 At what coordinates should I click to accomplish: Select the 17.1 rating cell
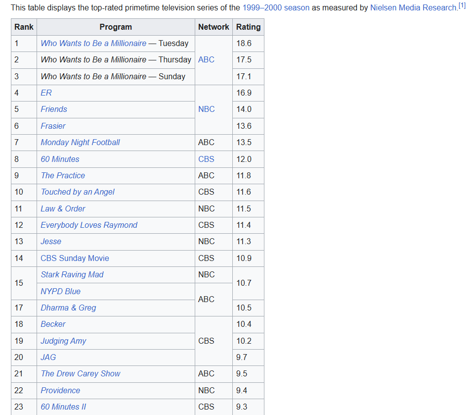pyautogui.click(x=248, y=77)
